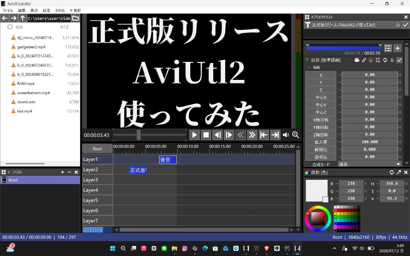Close the オブジェクトリスト panel
410x256 pixels.
click(406, 17)
